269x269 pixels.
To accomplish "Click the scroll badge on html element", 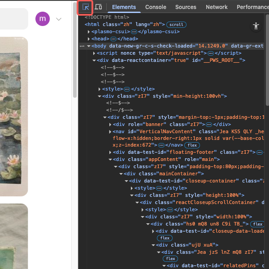I will click(x=176, y=25).
